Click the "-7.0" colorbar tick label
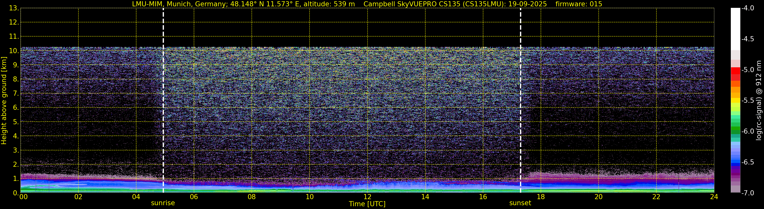This screenshot has width=764, height=209. (747, 193)
